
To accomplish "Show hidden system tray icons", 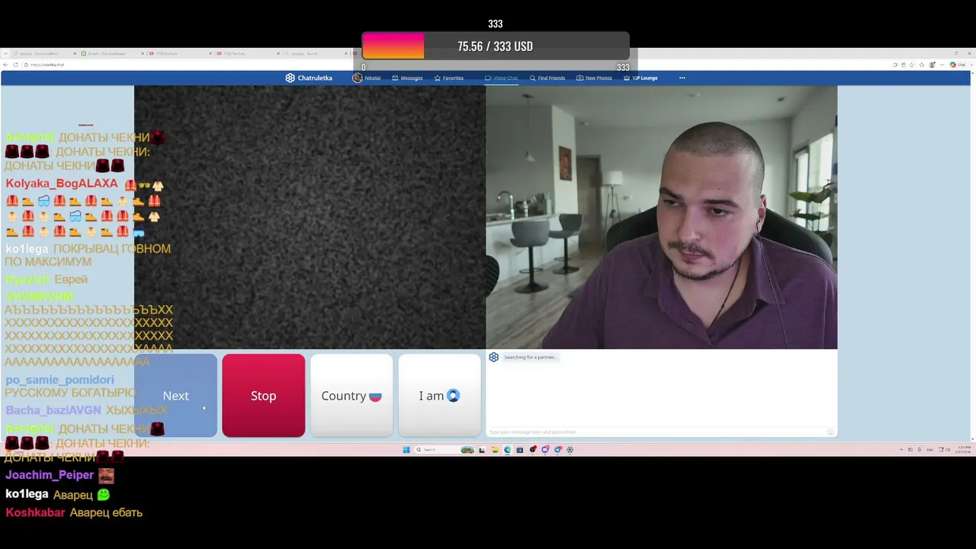I will [x=901, y=450].
